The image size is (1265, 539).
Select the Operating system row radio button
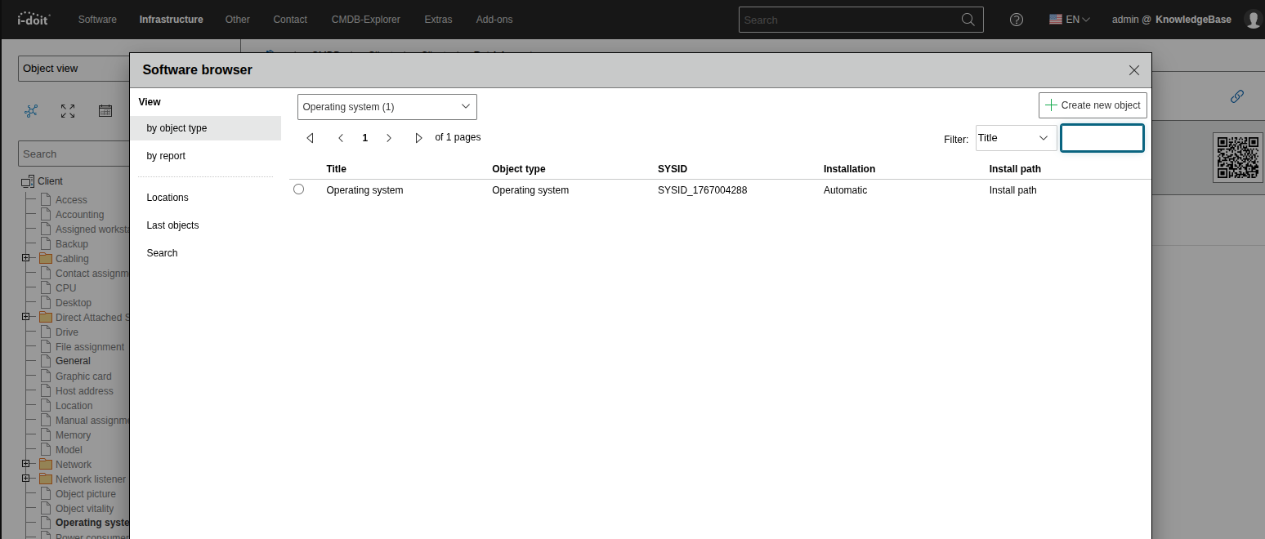coord(298,189)
